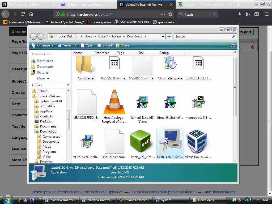
Task: Open Firefox home page
Action: tap(31, 14)
